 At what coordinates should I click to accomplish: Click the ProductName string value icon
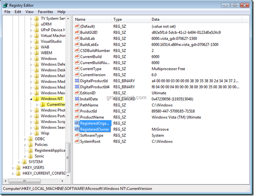point(77,117)
